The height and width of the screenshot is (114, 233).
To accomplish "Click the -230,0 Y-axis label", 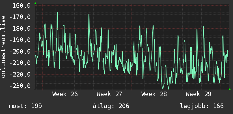I will tap(20, 86).
